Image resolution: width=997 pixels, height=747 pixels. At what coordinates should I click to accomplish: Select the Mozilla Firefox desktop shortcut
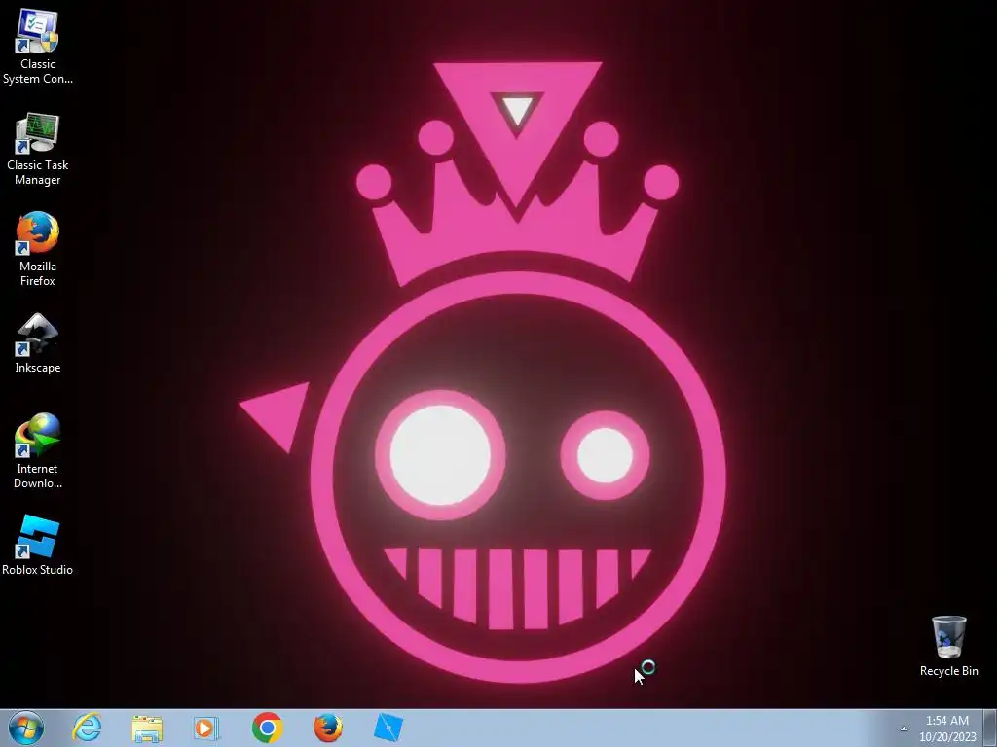coord(38,249)
